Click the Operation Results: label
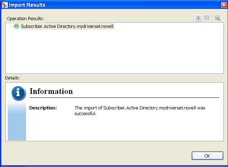 click(x=25, y=18)
